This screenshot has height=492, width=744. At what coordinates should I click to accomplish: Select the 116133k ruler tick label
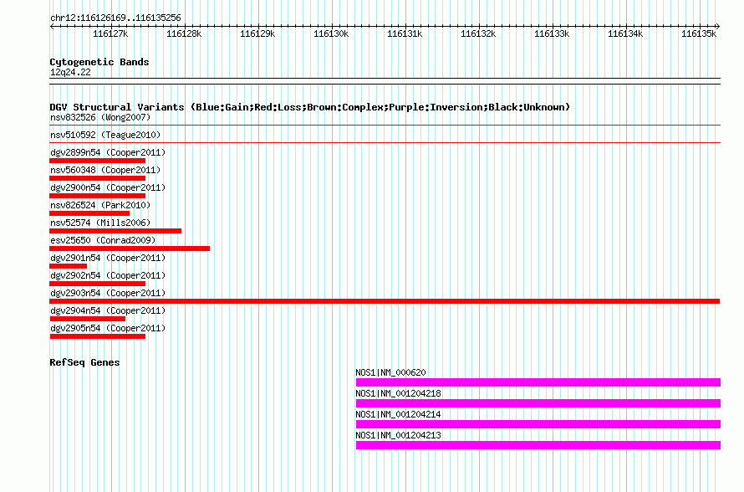(552, 33)
